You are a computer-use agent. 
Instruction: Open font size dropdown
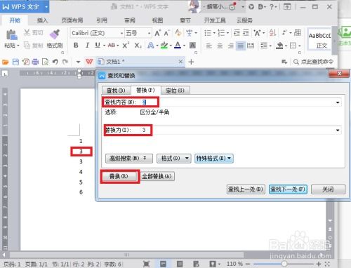click(149, 33)
